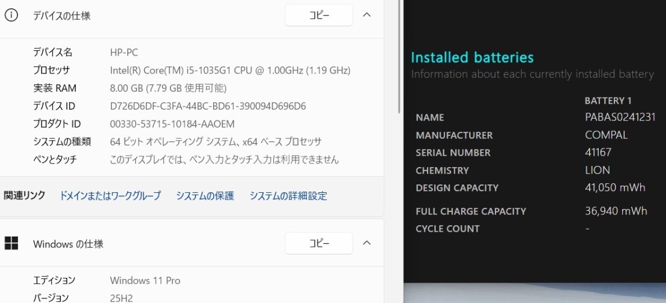The width and height of the screenshot is (666, 303).
Task: Collapse the Windows の仕様 section chevron
Action: (367, 243)
